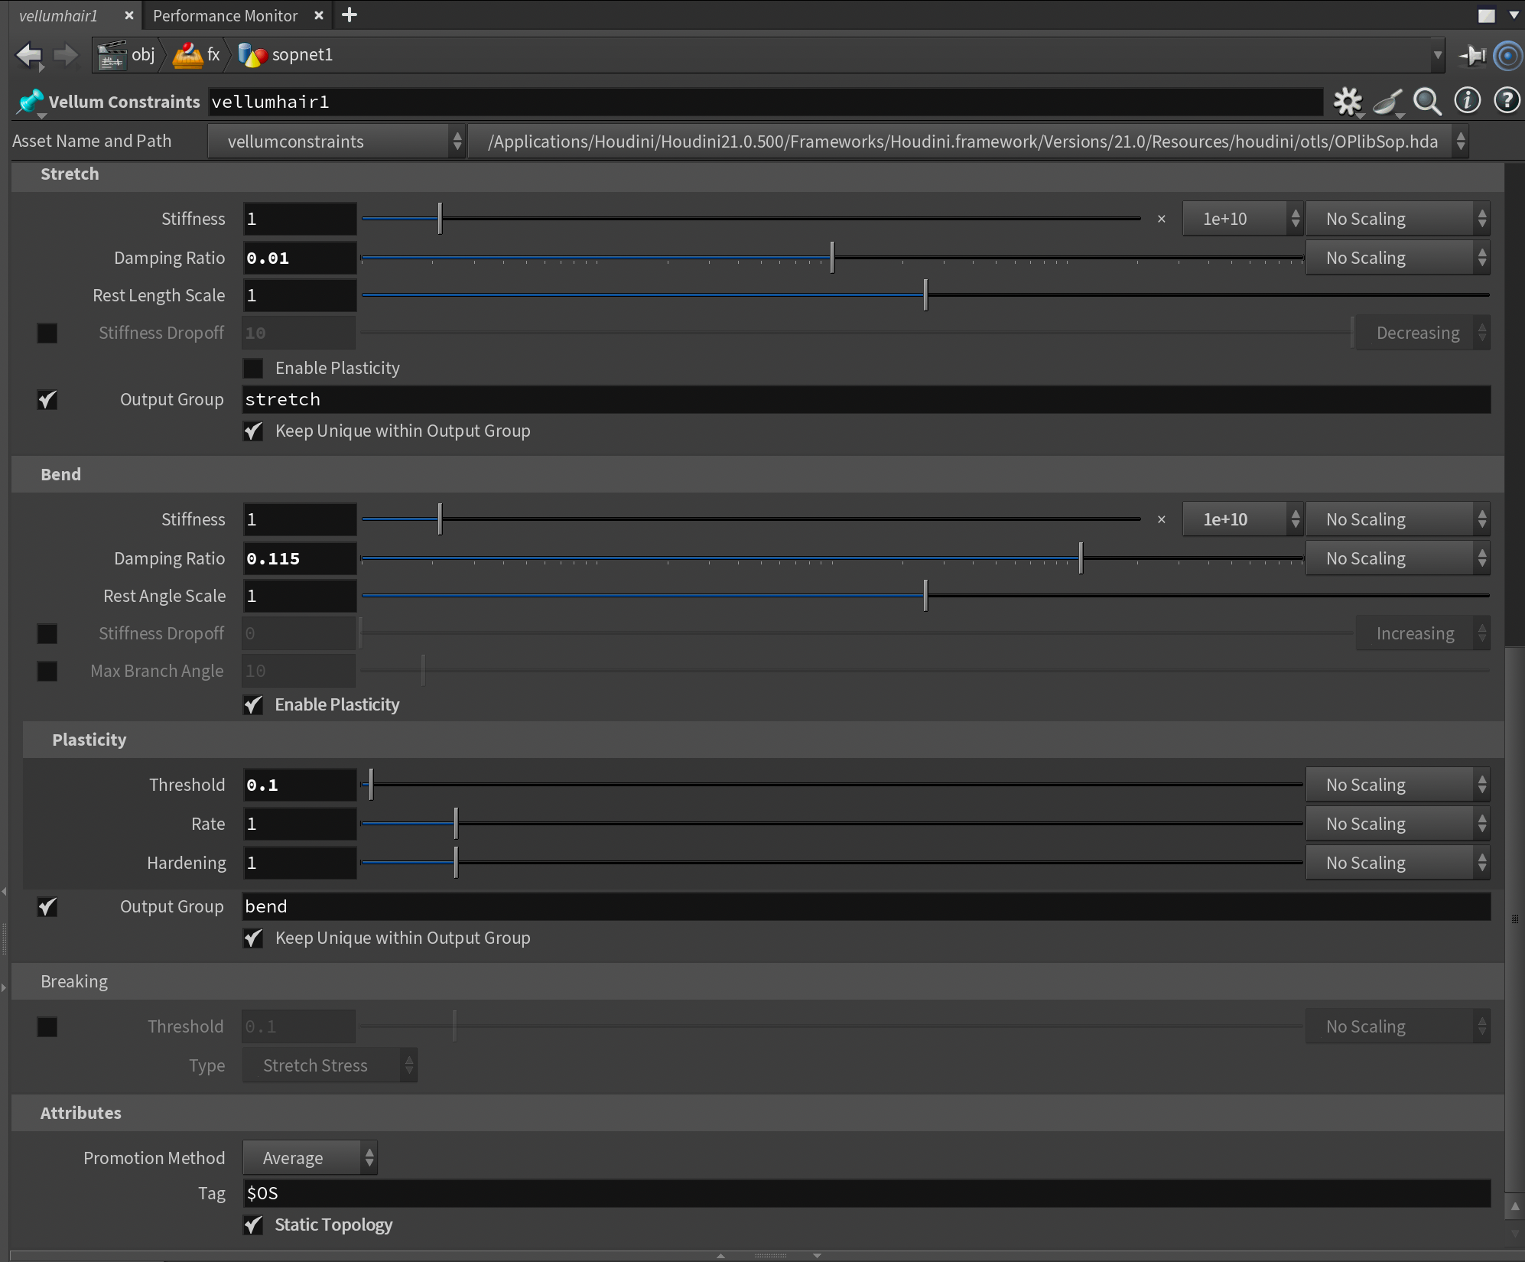Toggle the pin pane icon

coord(1472,55)
